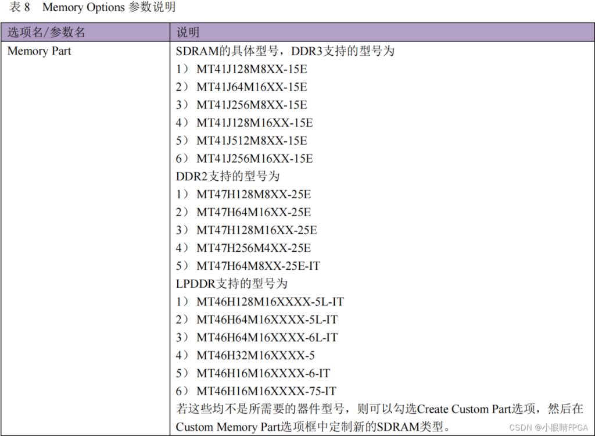The width and height of the screenshot is (595, 436).
Task: Click the "CSDN @小眼睛FPGA" watermark
Action: (544, 427)
